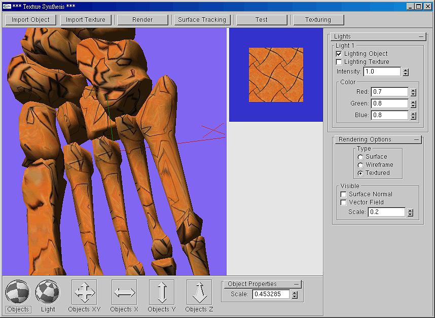Collapse the Object Properties panel
This screenshot has width=435, height=318.
[297, 284]
